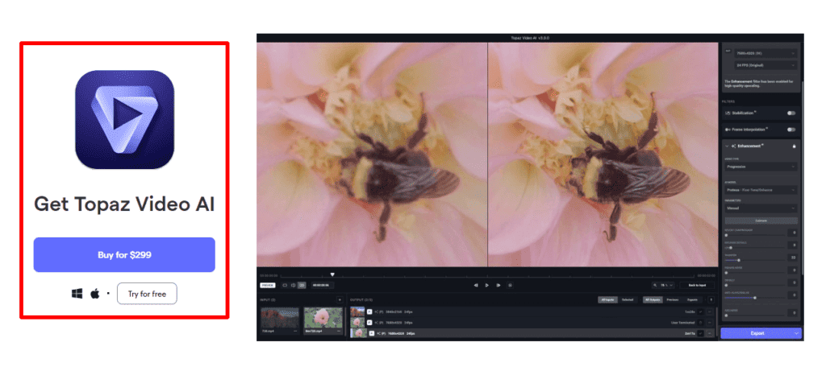Select the flower input video thumbnail
The width and height of the screenshot is (826, 367).
click(323, 320)
